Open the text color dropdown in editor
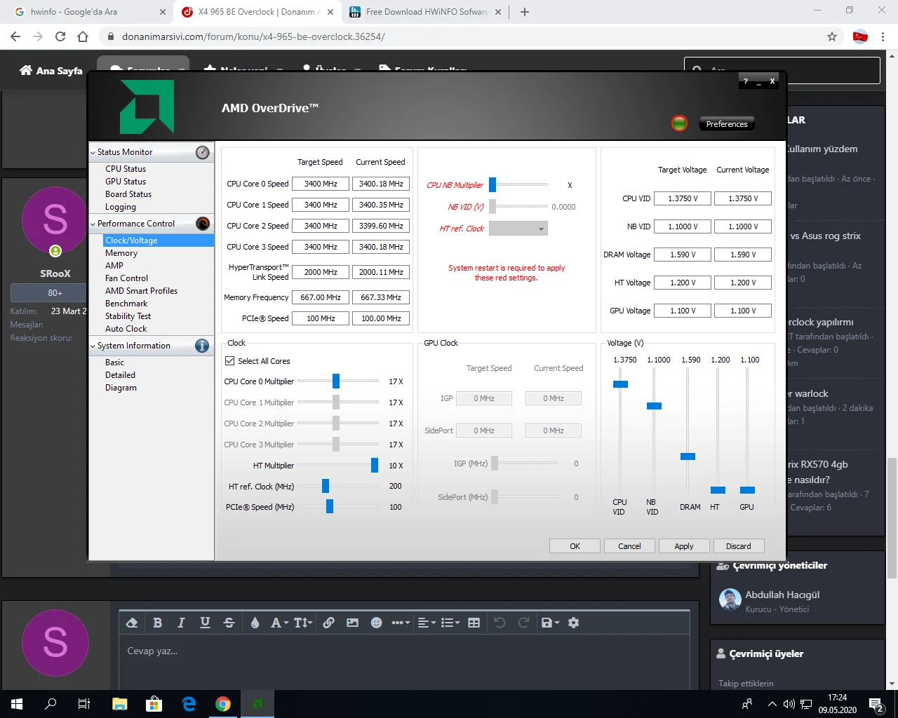The width and height of the screenshot is (898, 718). coord(255,623)
